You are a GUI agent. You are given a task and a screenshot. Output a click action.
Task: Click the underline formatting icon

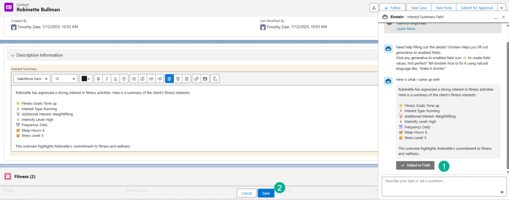coord(115,78)
